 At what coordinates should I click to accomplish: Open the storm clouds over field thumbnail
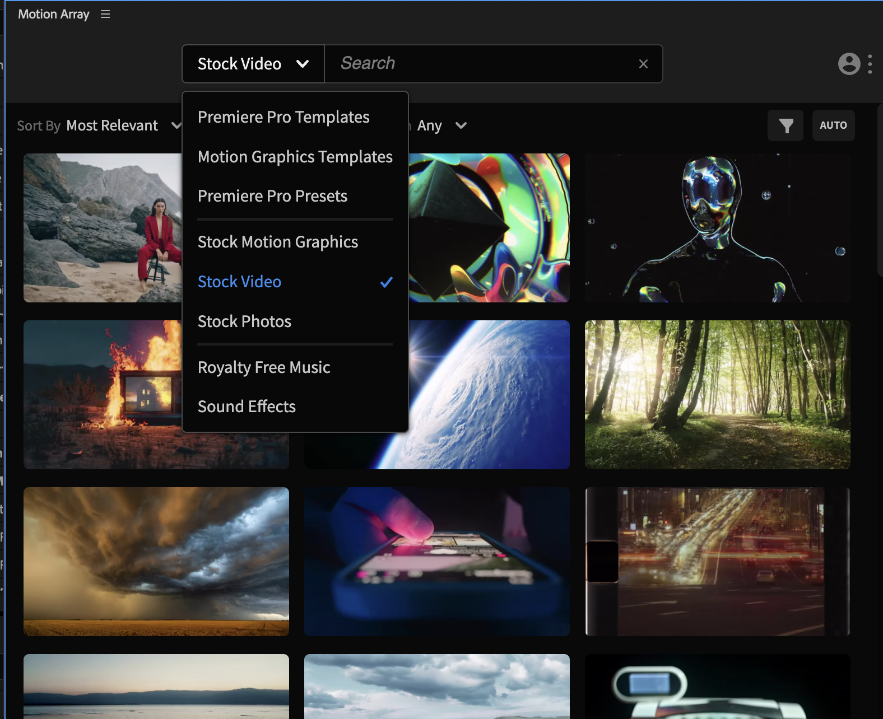click(x=156, y=562)
